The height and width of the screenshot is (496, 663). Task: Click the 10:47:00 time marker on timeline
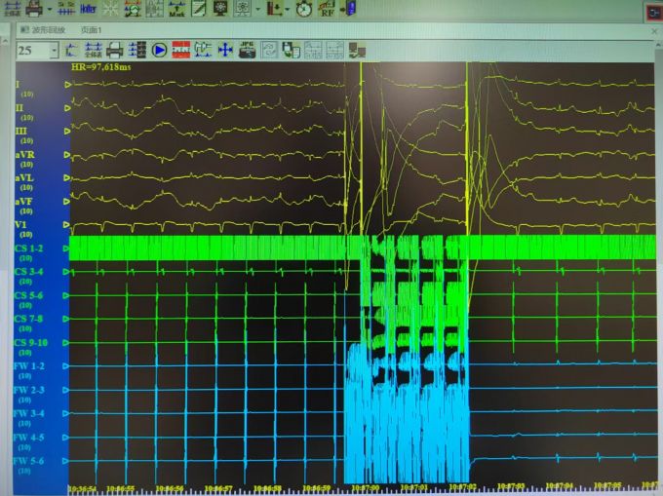point(365,485)
